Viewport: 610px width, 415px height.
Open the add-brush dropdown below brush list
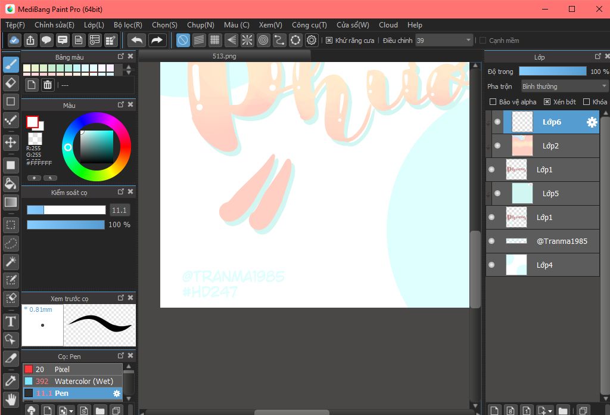click(71, 411)
